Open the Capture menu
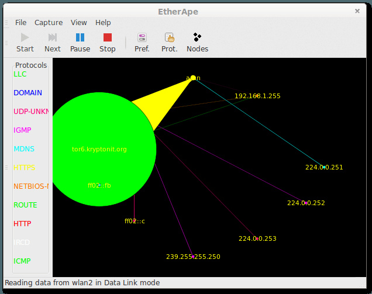This screenshot has height=294, width=372. point(49,23)
